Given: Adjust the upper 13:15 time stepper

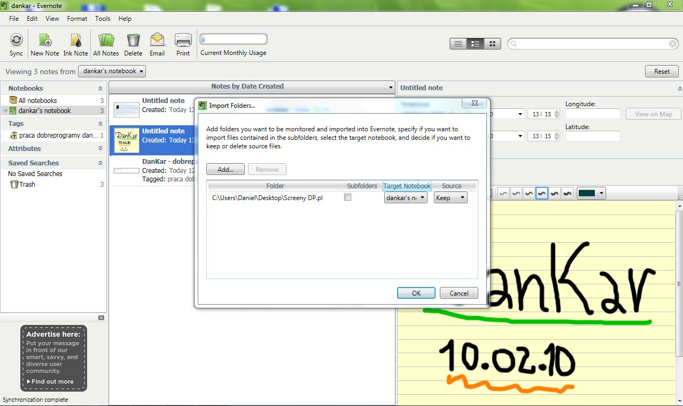Looking at the screenshot, I should coord(557,114).
